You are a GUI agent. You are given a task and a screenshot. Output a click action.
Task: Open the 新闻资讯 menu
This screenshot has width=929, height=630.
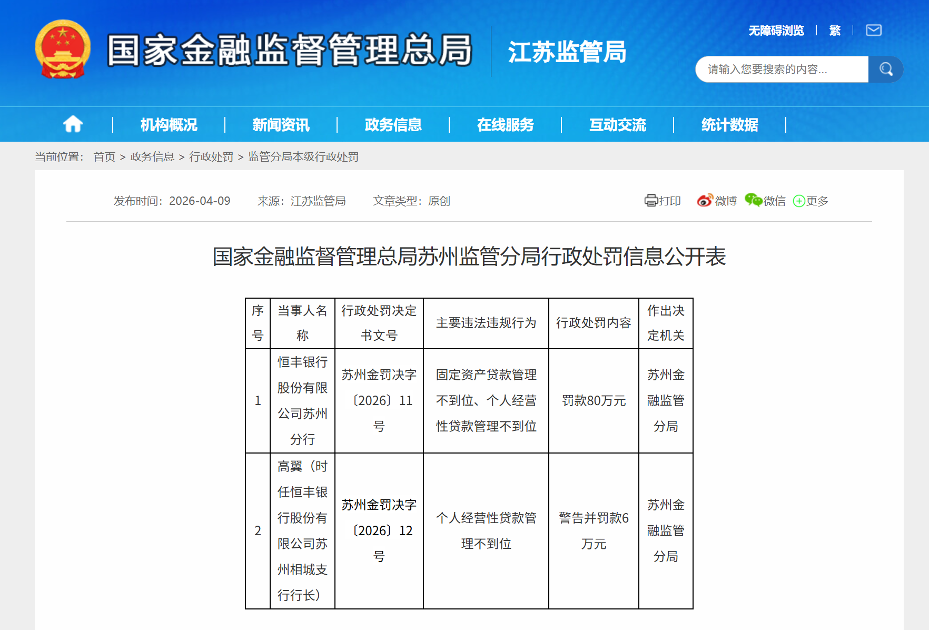[x=281, y=124]
